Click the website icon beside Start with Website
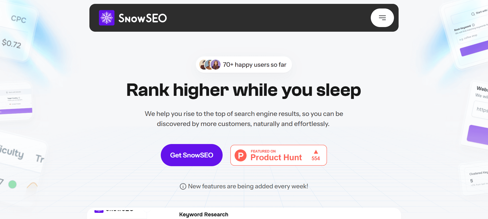488x219 pixels. tap(7, 92)
